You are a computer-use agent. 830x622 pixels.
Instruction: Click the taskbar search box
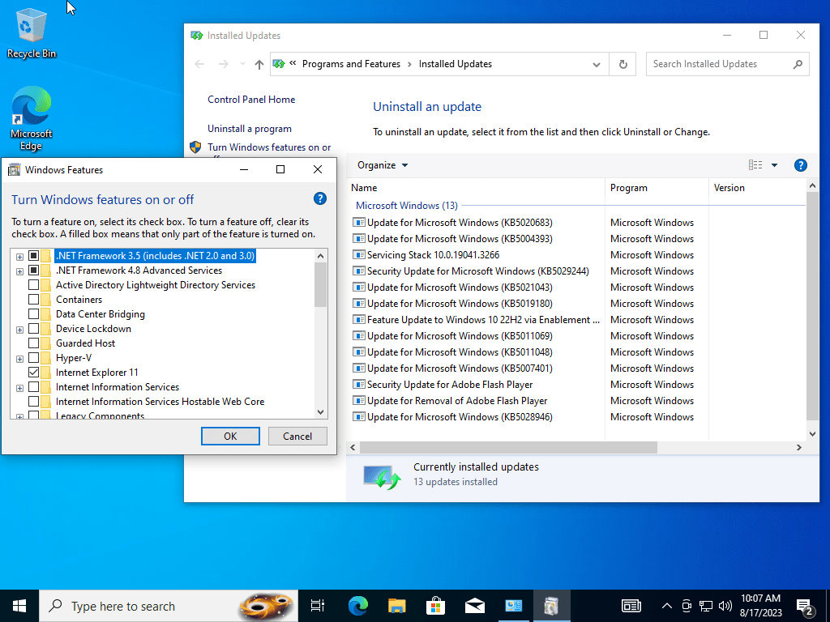[169, 606]
